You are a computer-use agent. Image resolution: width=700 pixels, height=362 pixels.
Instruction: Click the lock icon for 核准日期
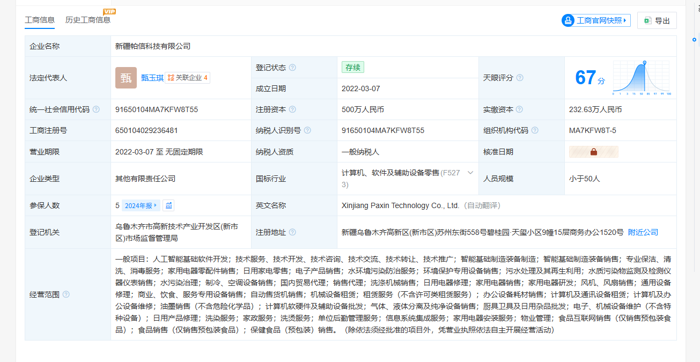pos(594,152)
